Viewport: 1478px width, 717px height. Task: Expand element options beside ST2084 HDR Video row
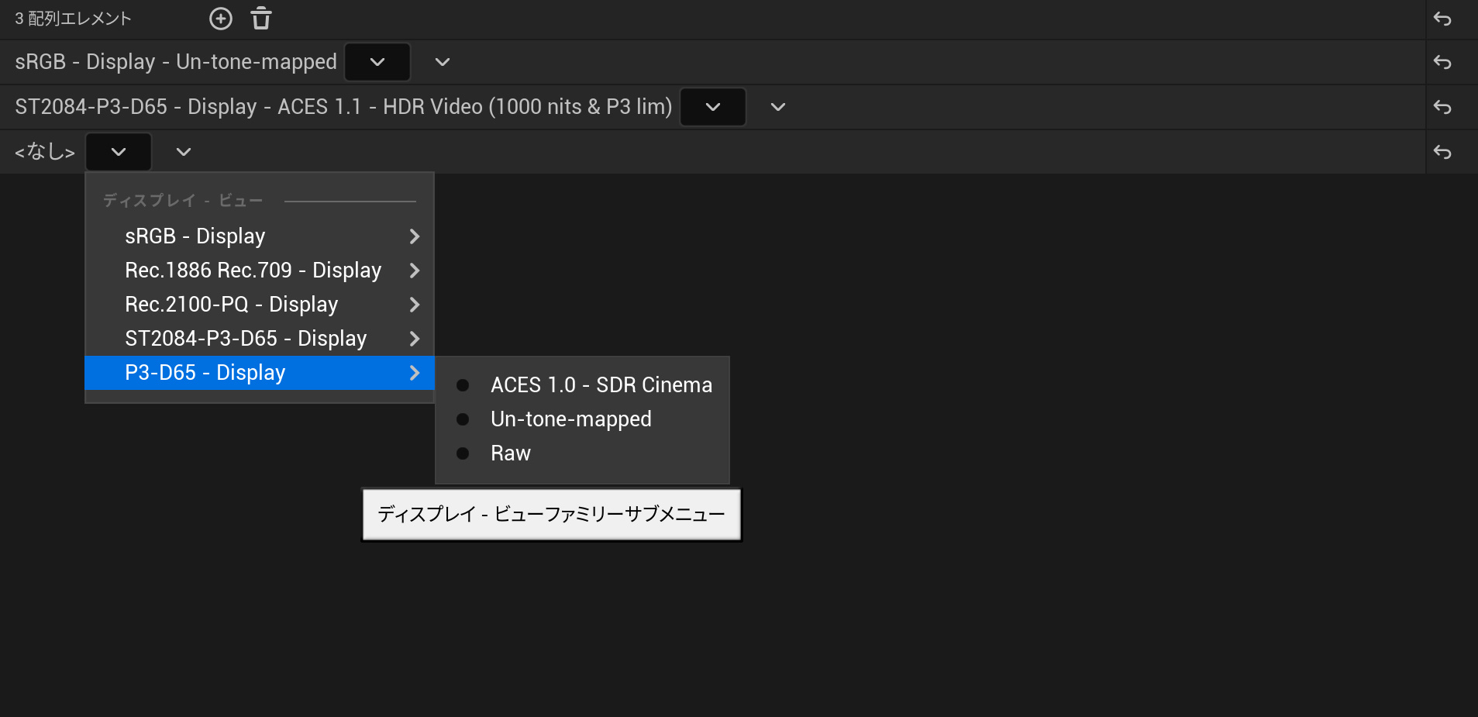tap(778, 107)
